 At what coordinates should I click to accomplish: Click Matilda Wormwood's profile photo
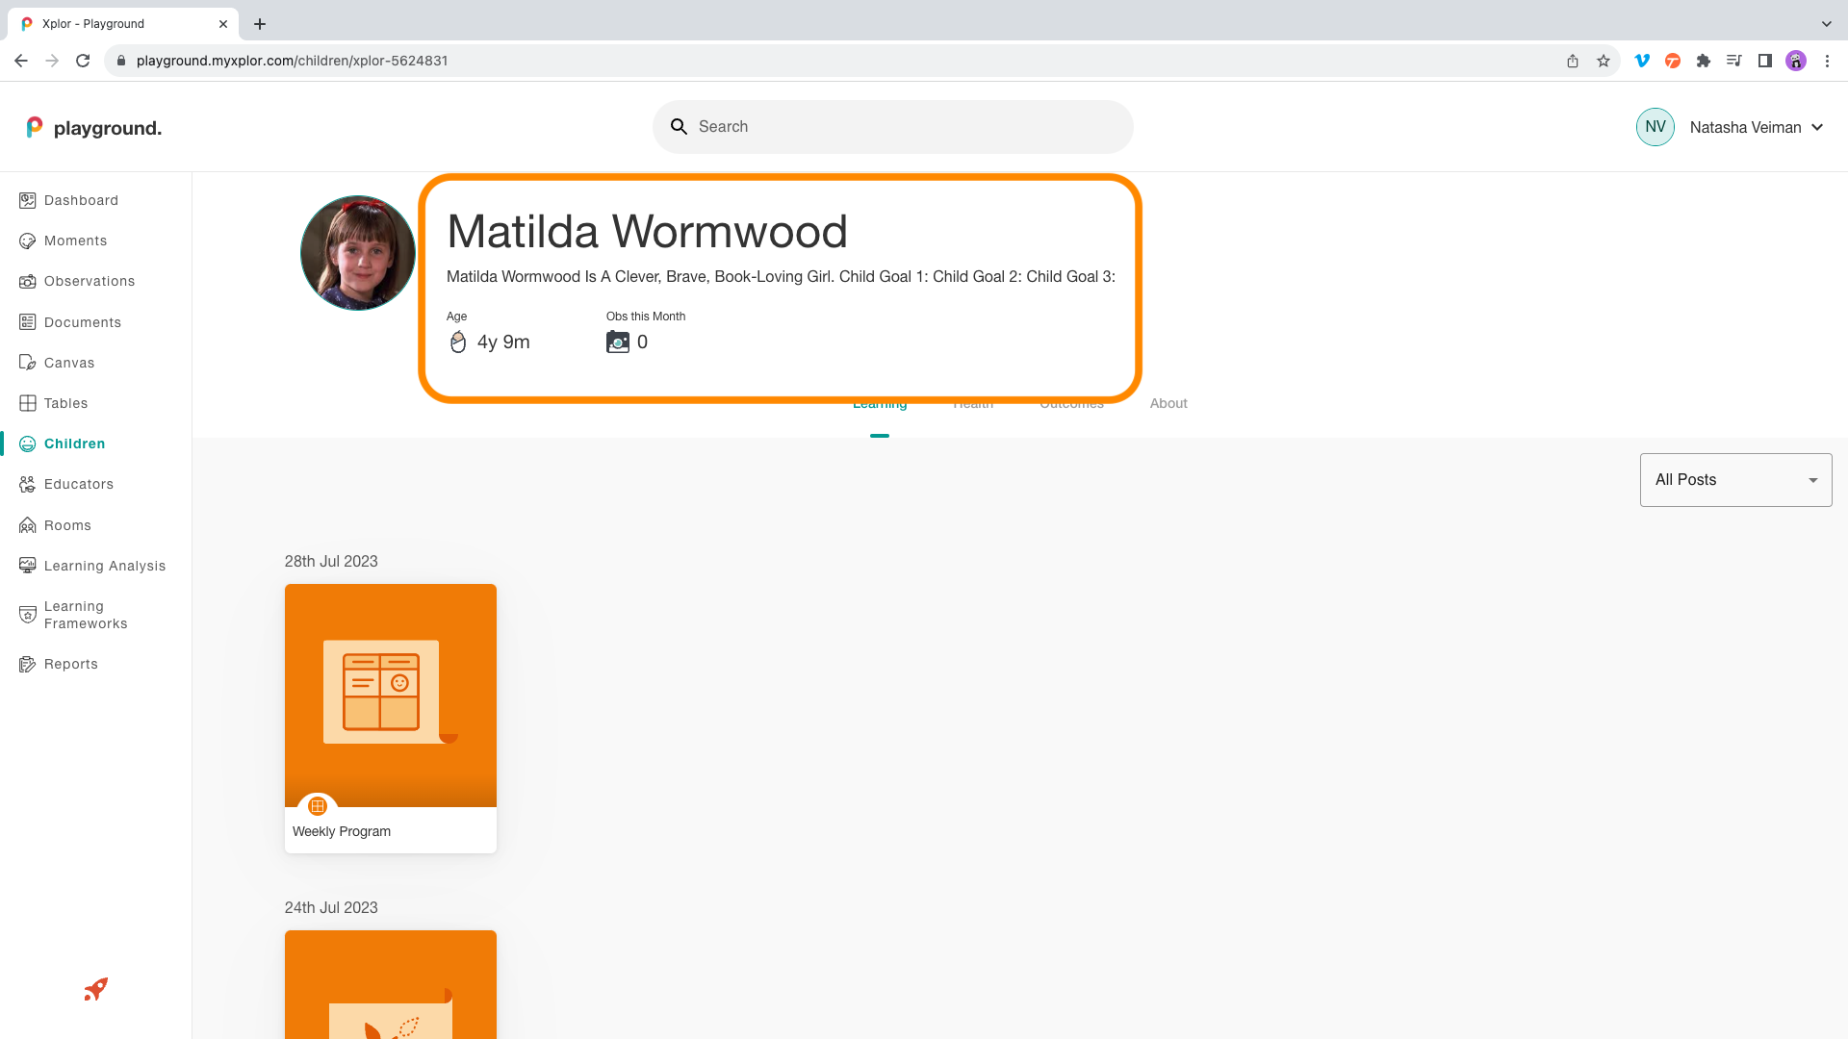click(358, 253)
